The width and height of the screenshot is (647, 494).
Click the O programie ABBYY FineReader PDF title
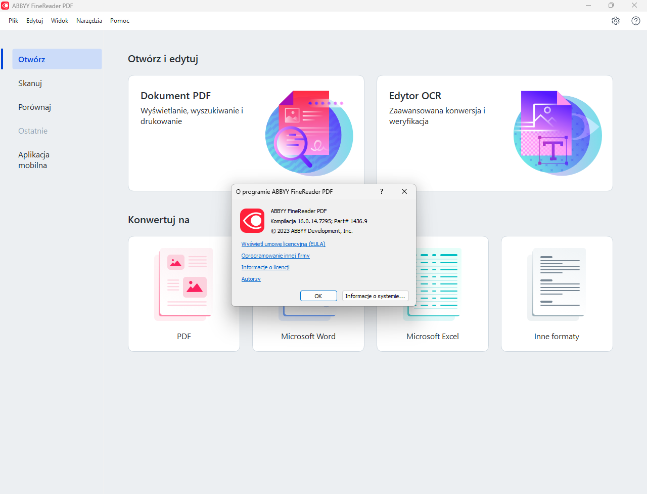click(x=284, y=192)
